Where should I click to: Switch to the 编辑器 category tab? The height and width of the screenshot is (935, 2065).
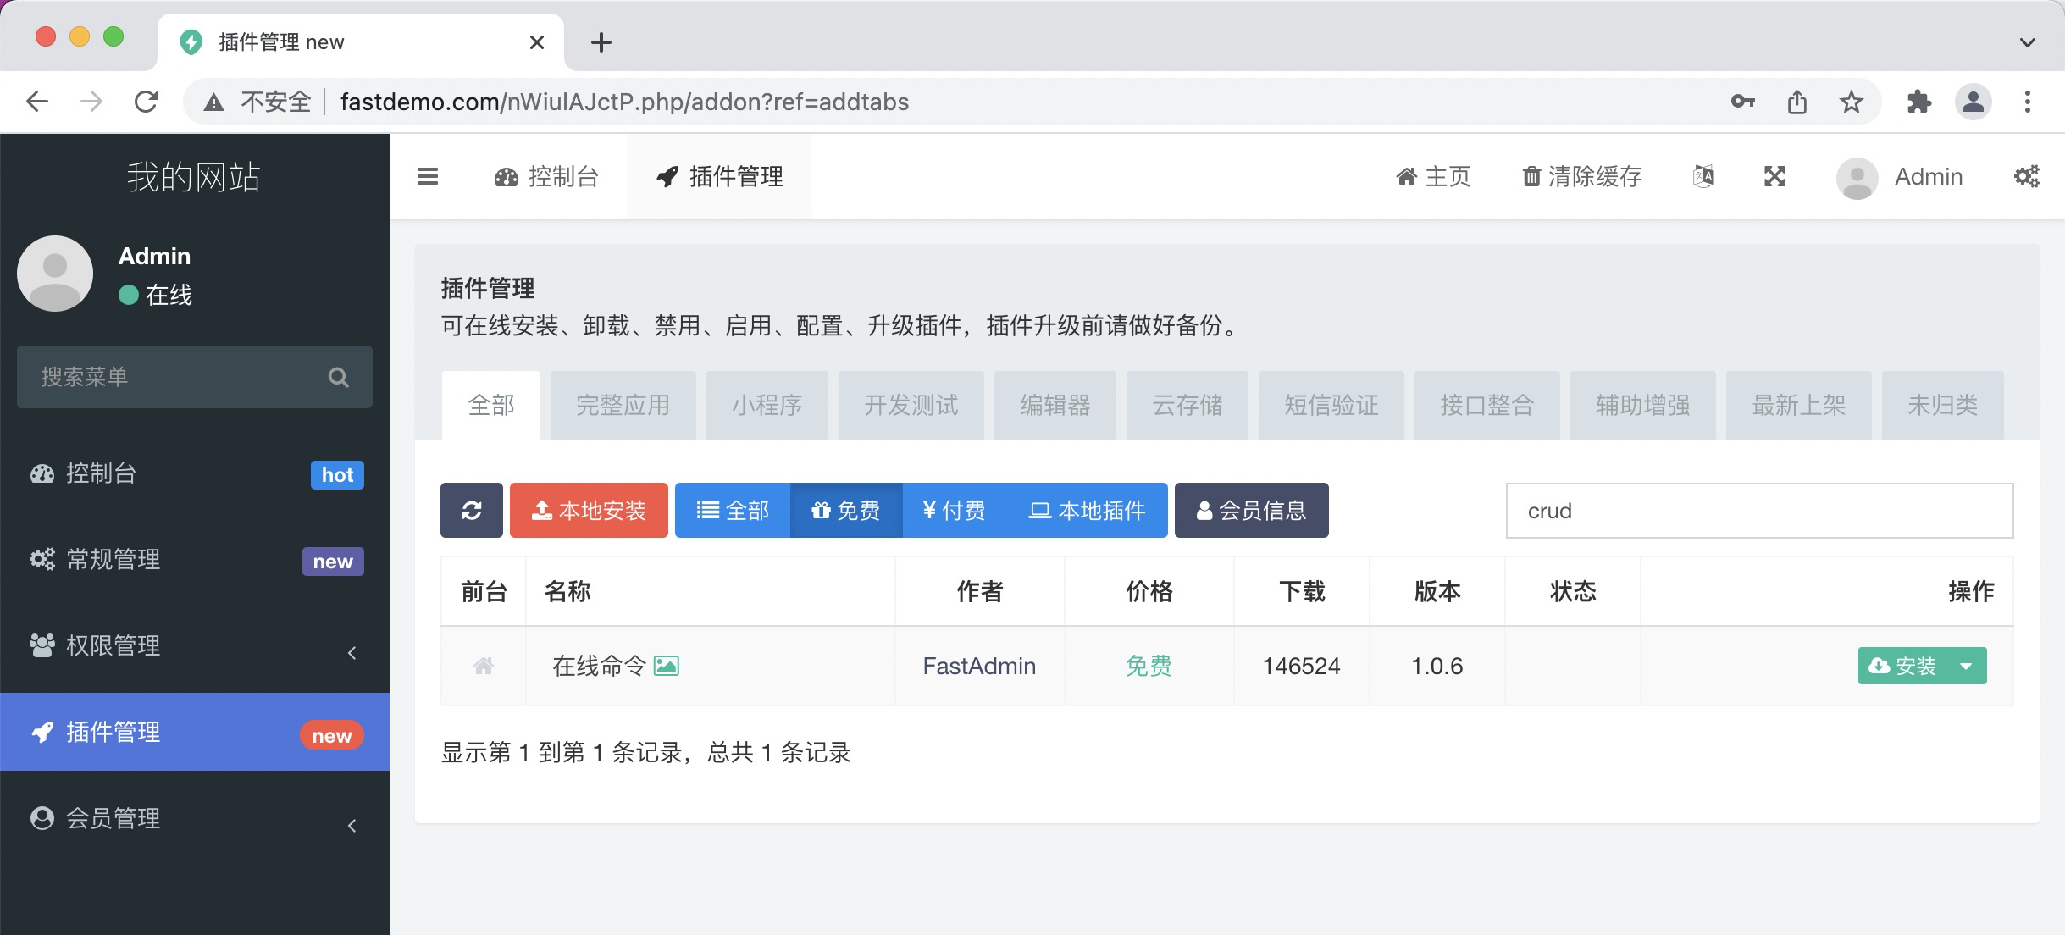click(x=1055, y=405)
